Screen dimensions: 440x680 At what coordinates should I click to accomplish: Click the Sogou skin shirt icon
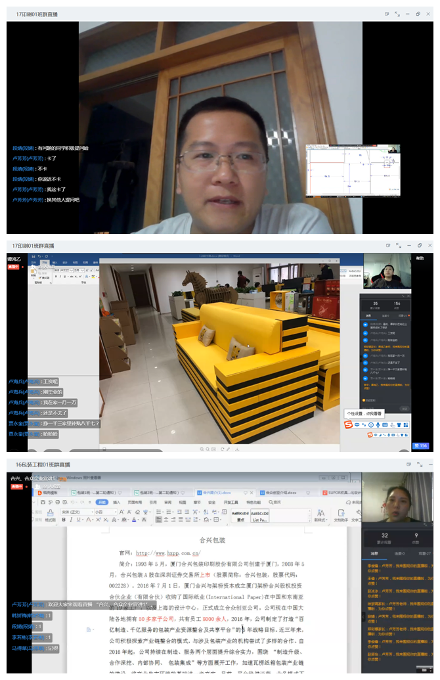(398, 424)
